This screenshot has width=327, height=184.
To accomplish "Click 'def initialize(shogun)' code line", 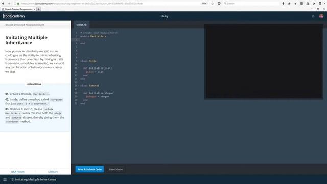I will pos(99,93).
